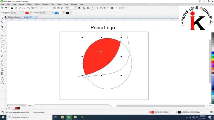Toggle the snap off icon
The width and height of the screenshot is (214, 120).
click(x=97, y=8)
